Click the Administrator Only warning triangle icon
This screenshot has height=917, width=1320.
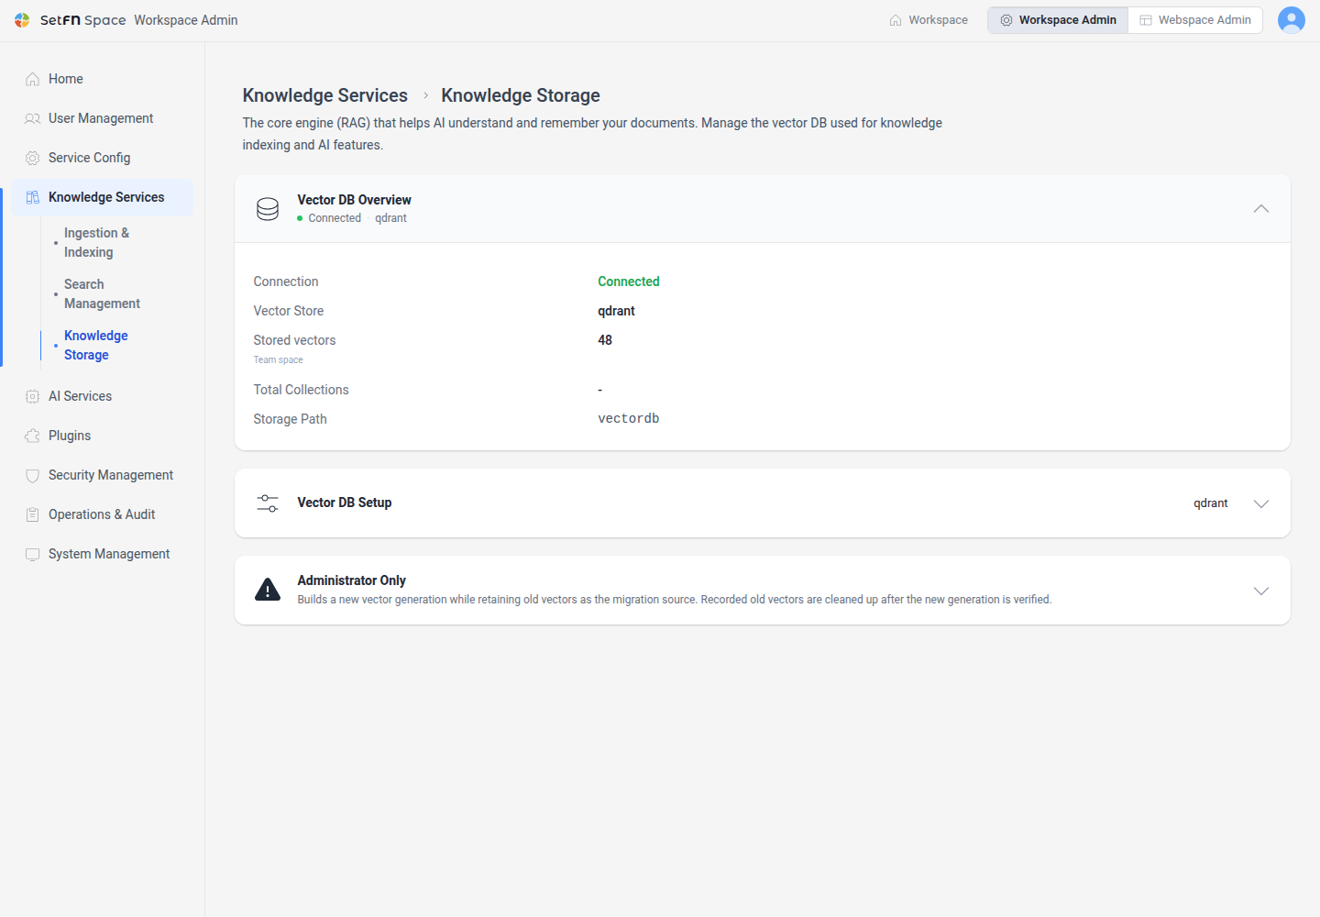click(268, 590)
